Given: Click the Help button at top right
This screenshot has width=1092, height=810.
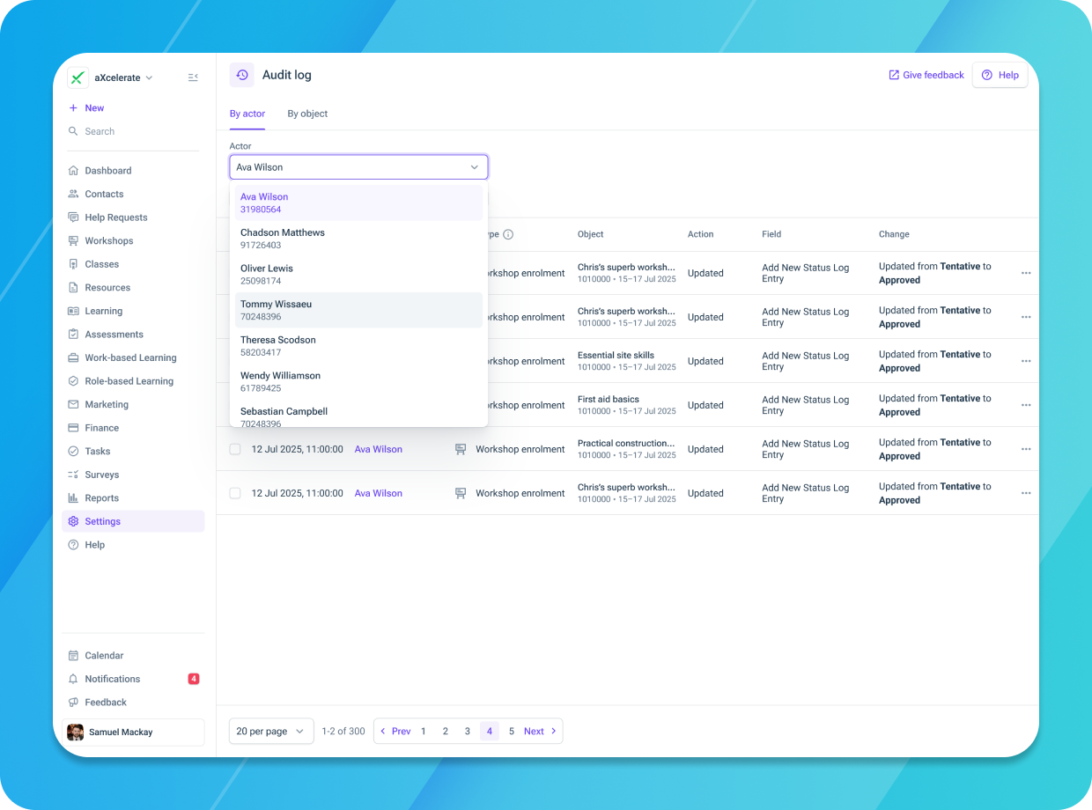Looking at the screenshot, I should pos(1000,75).
